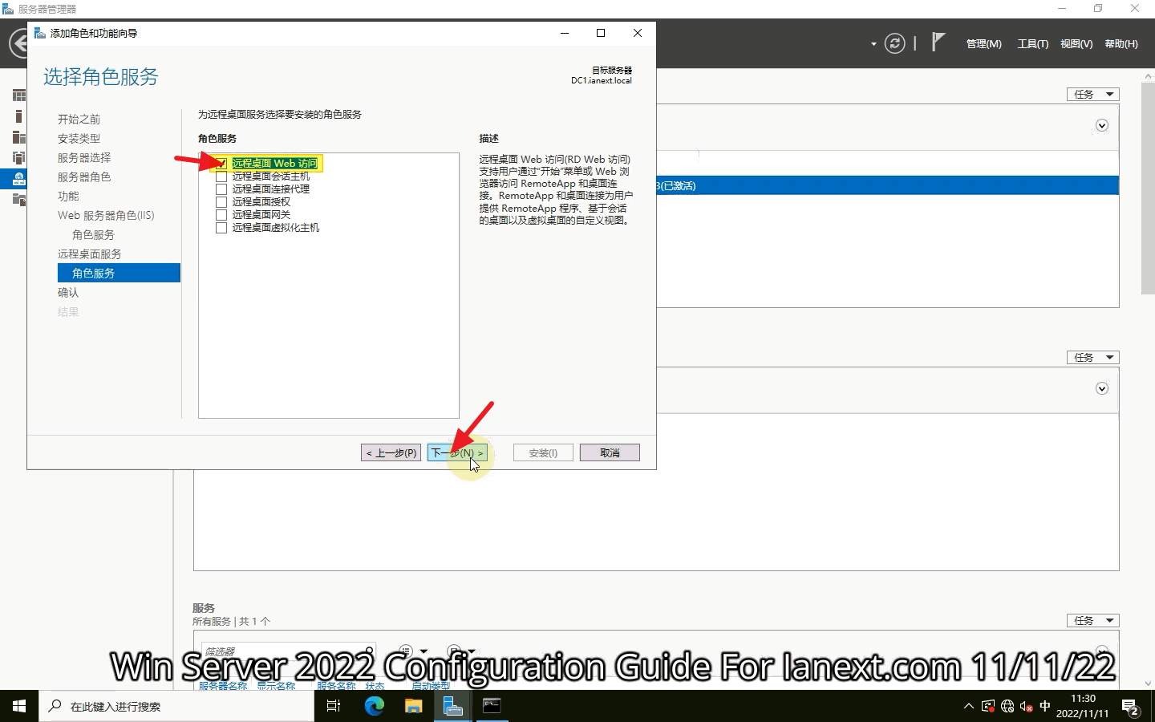Open 帮助(H) menu

tap(1121, 44)
